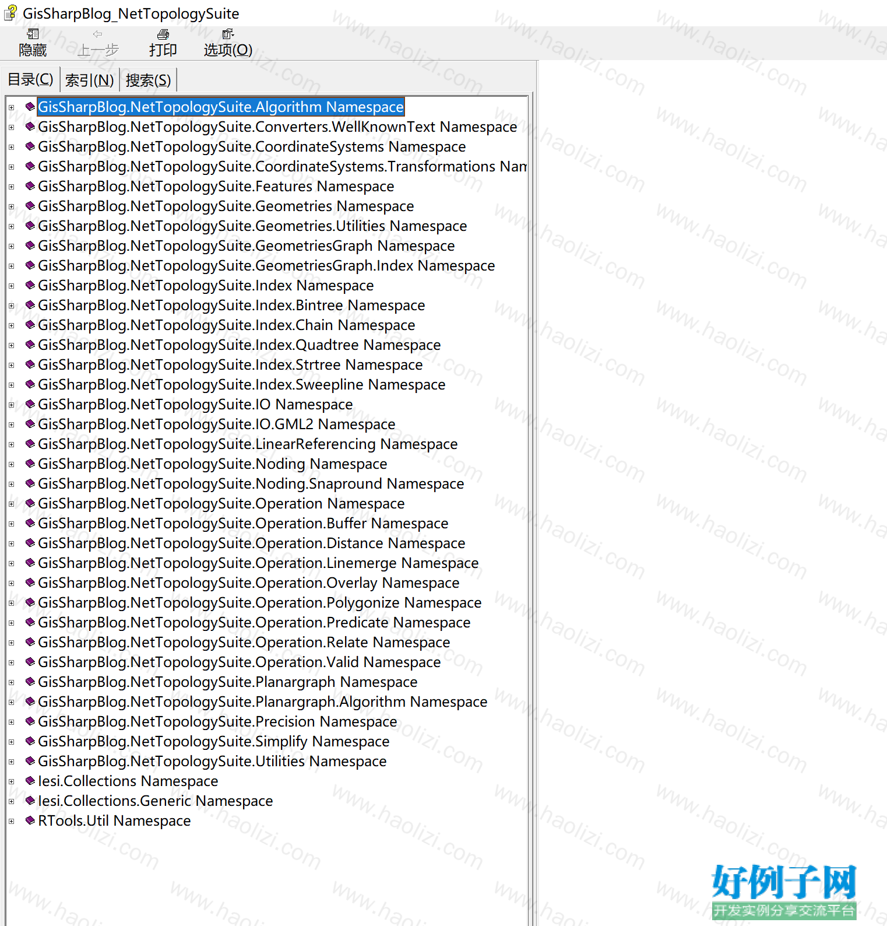Expand the Index.Quadtree Namespace node
This screenshot has width=887, height=926.
pos(11,345)
